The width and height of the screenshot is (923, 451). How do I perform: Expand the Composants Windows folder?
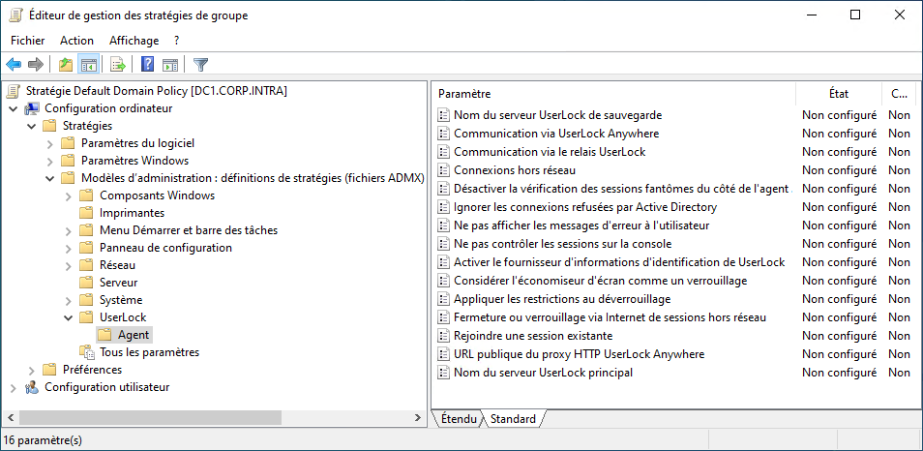68,195
